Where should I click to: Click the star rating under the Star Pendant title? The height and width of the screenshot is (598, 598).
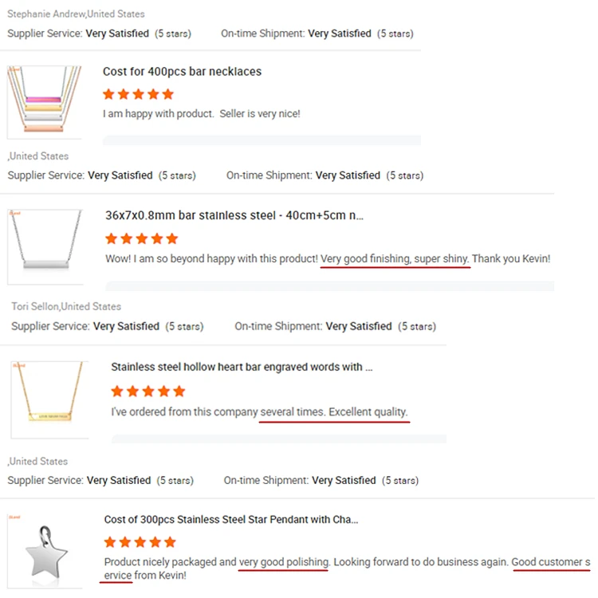tap(140, 542)
